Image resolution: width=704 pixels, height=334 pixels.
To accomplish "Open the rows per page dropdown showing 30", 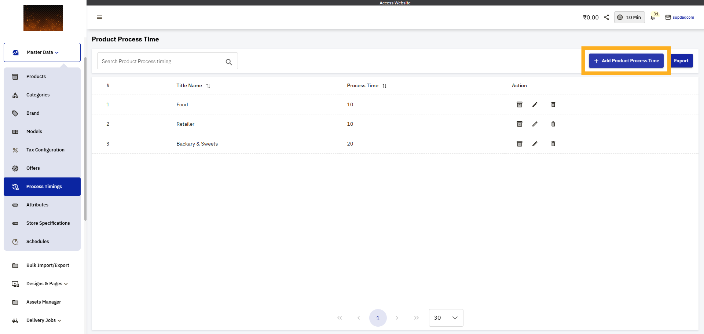I will 446,318.
